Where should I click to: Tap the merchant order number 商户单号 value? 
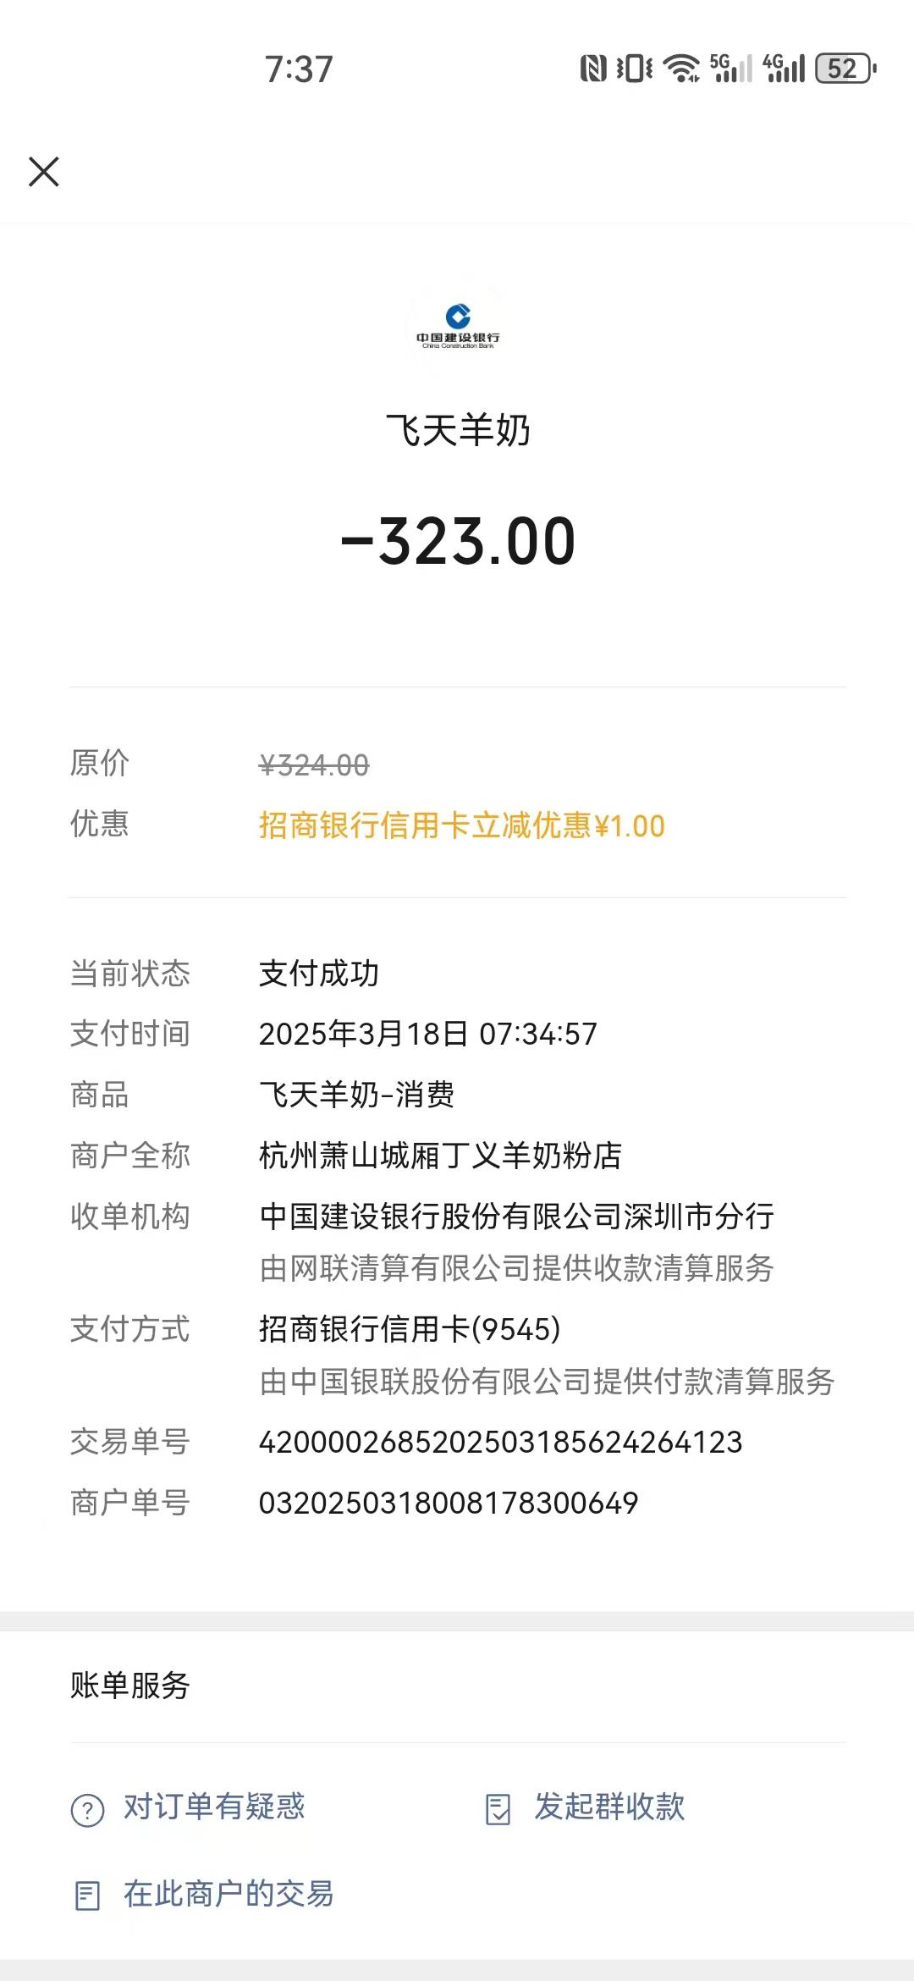pos(449,1504)
